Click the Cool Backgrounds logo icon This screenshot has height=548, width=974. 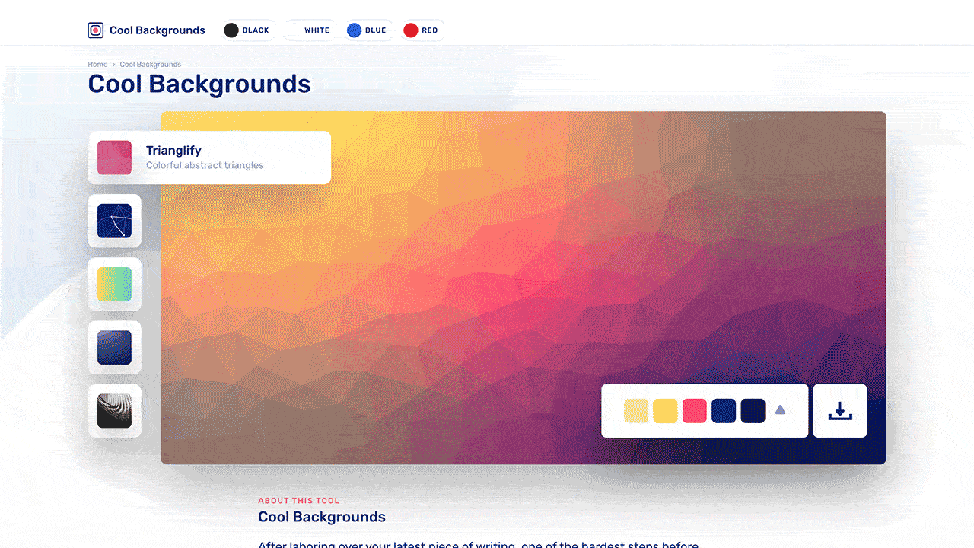[x=95, y=30]
